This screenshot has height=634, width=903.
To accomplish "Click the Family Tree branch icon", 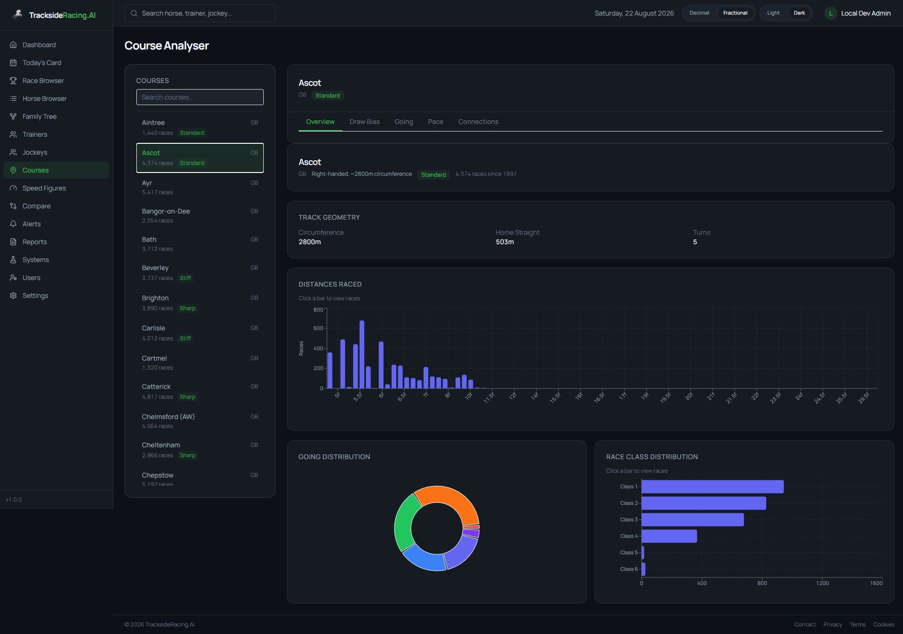I will tap(13, 116).
